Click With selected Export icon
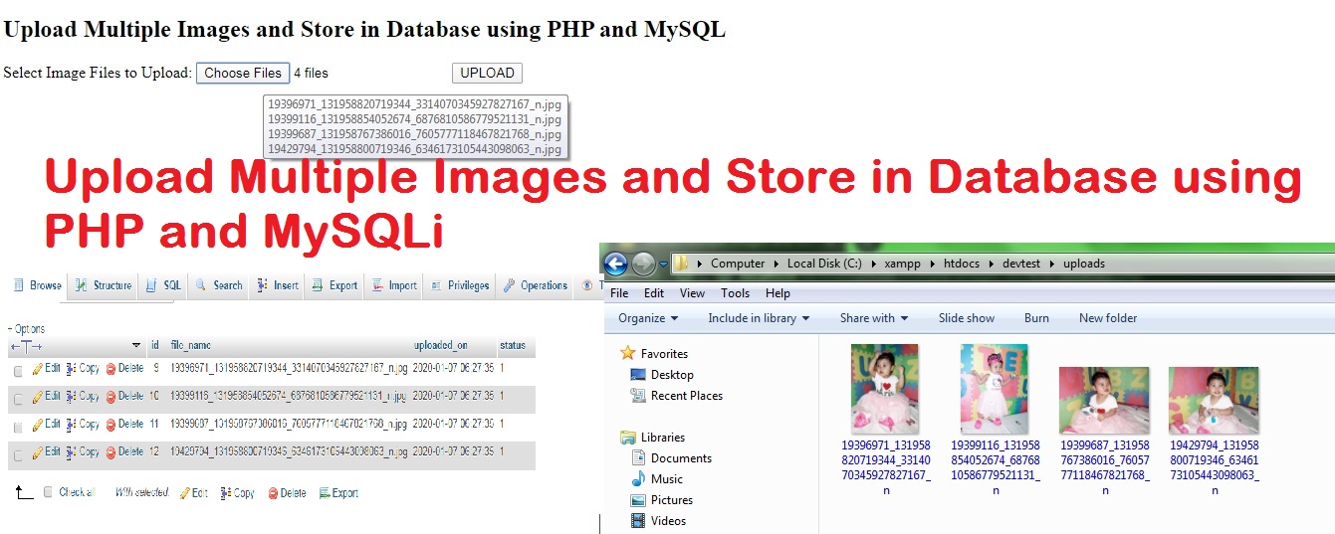 (325, 493)
